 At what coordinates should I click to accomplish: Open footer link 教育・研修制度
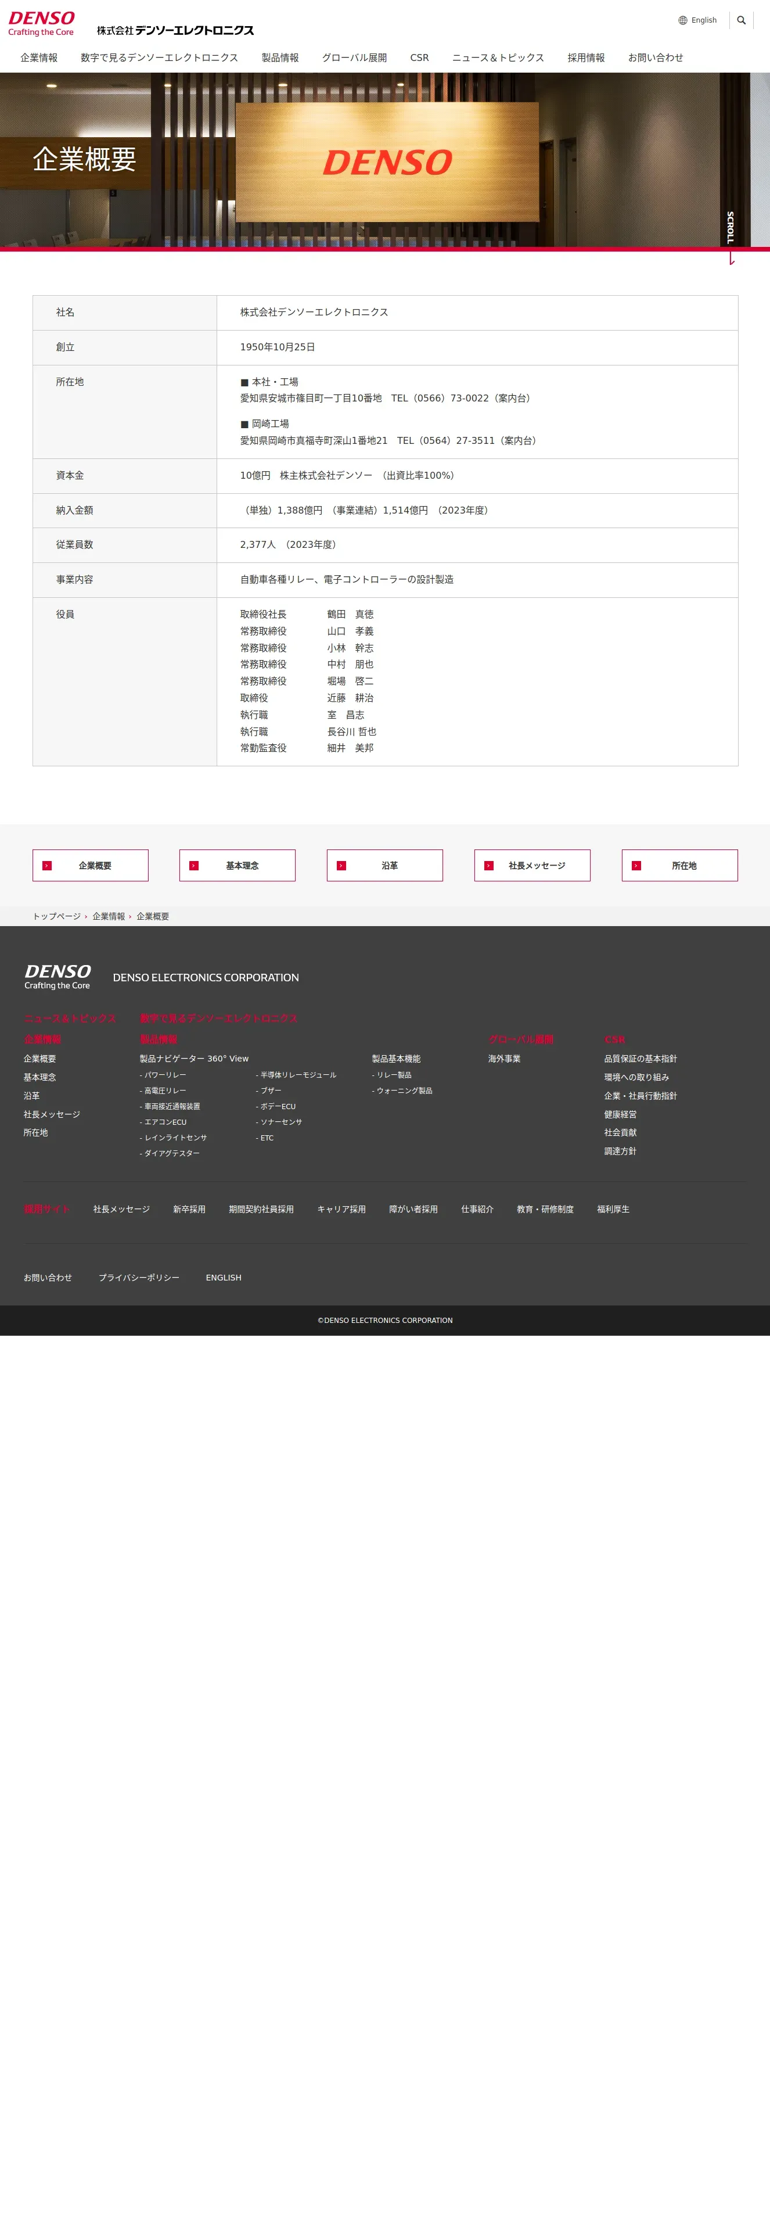545,1208
